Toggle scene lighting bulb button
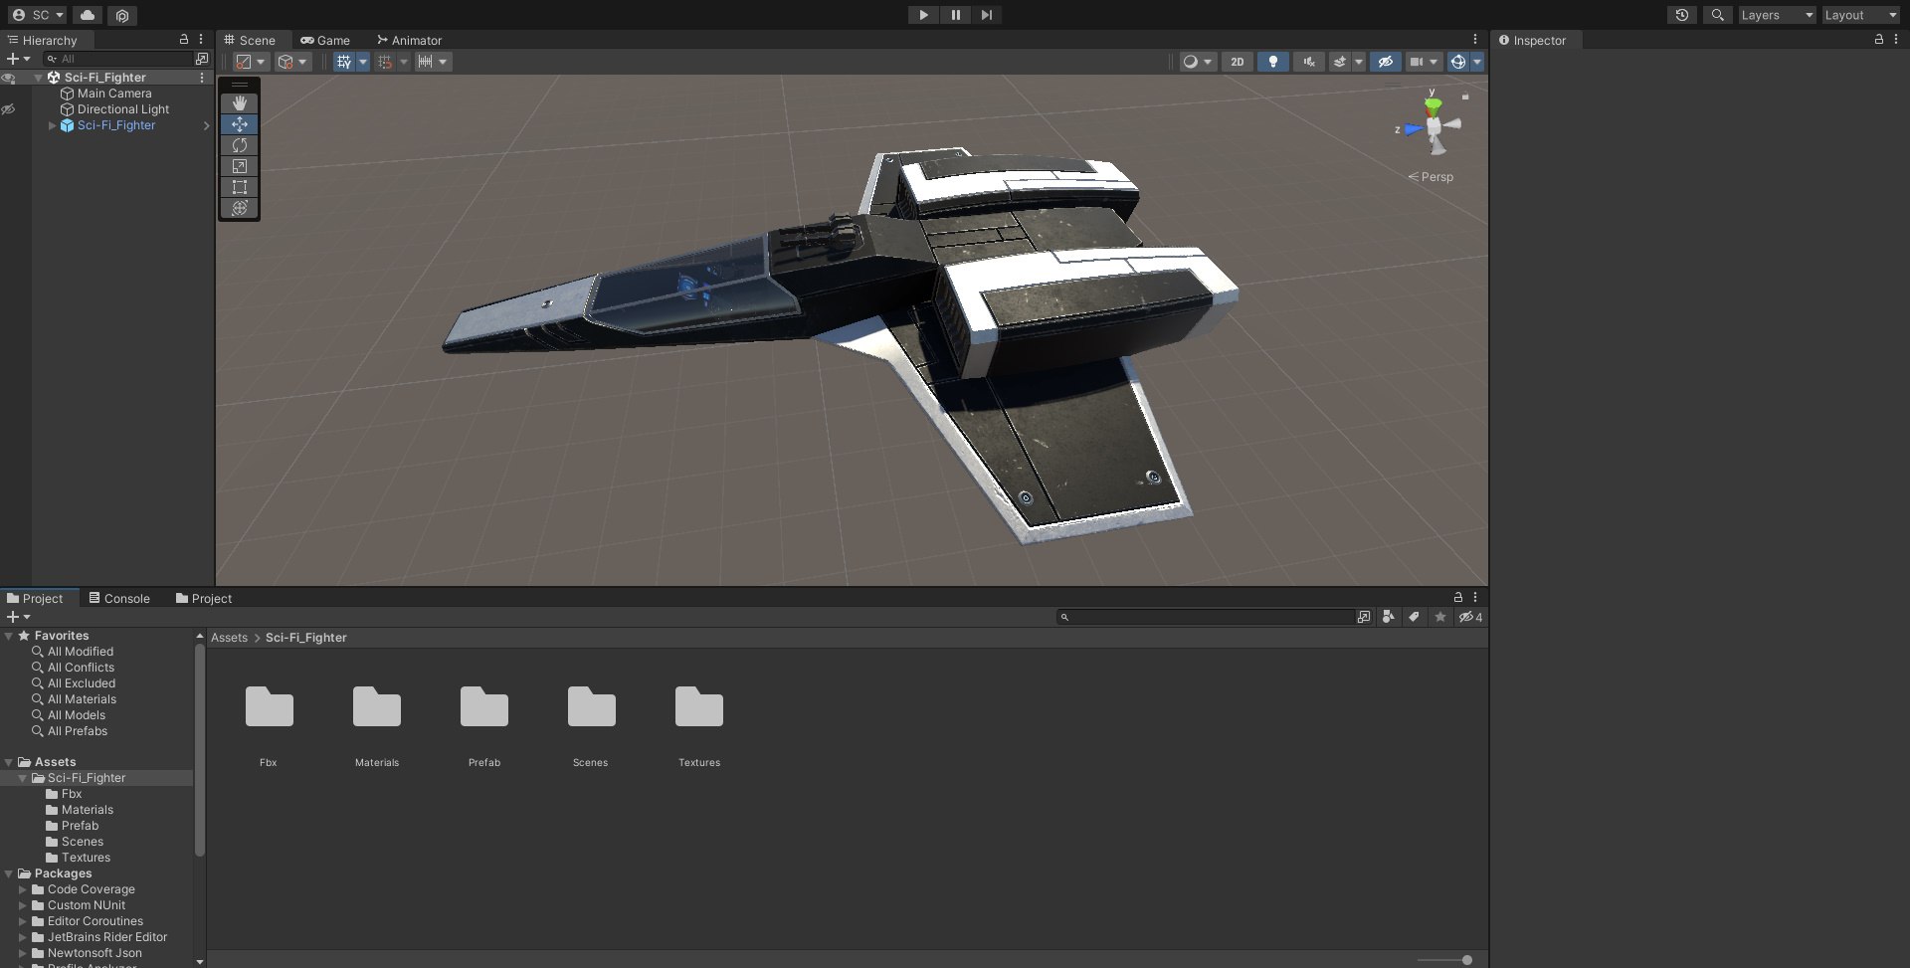This screenshot has height=968, width=1910. [x=1272, y=62]
